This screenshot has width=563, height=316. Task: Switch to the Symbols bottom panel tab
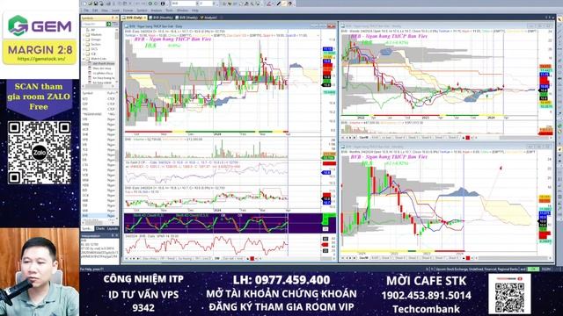[x=87, y=228]
